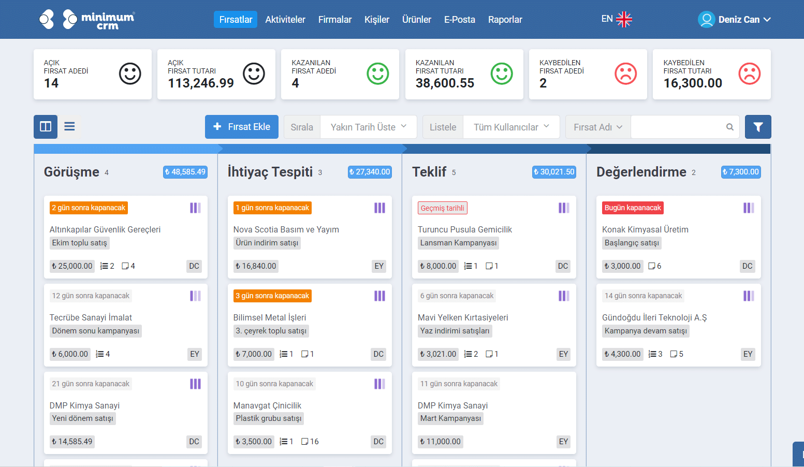The width and height of the screenshot is (804, 467).
Task: Click DC owner badge on Konak Kimyasal card
Action: click(748, 266)
